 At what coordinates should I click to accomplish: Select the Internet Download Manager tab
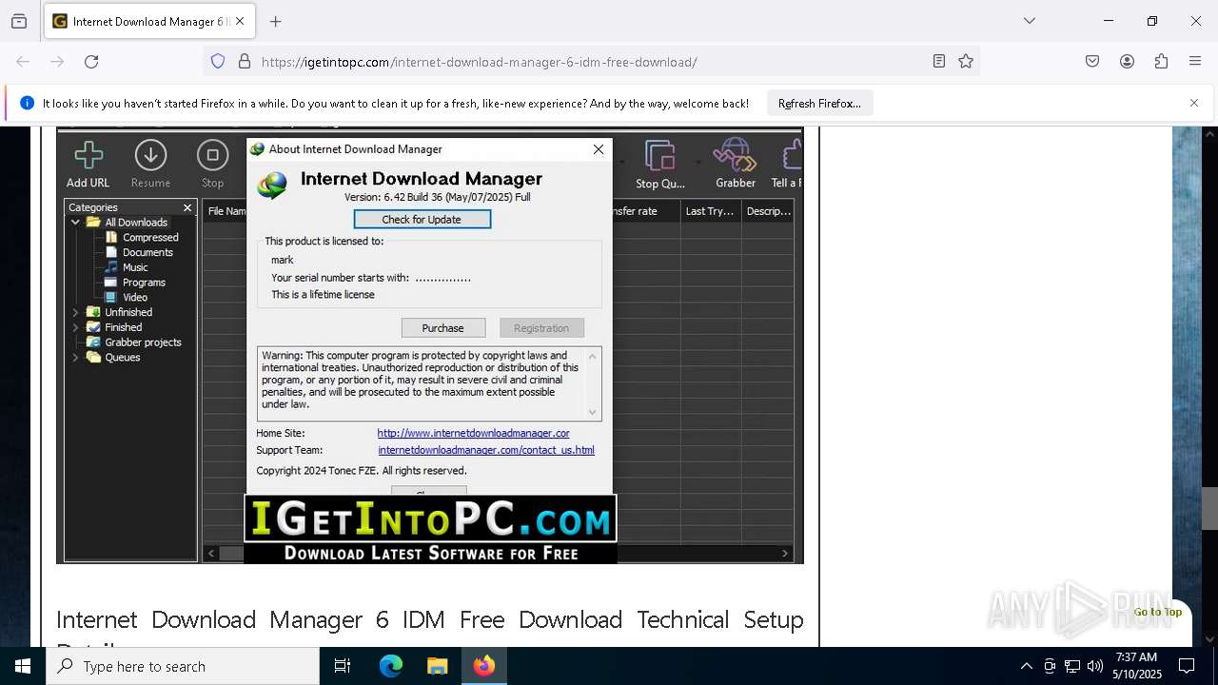click(x=150, y=21)
